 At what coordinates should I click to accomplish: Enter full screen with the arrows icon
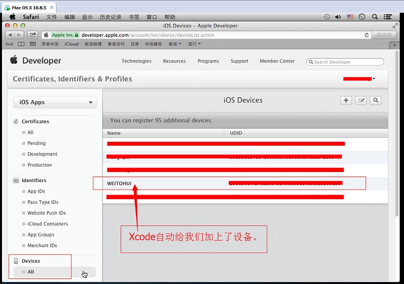click(395, 26)
